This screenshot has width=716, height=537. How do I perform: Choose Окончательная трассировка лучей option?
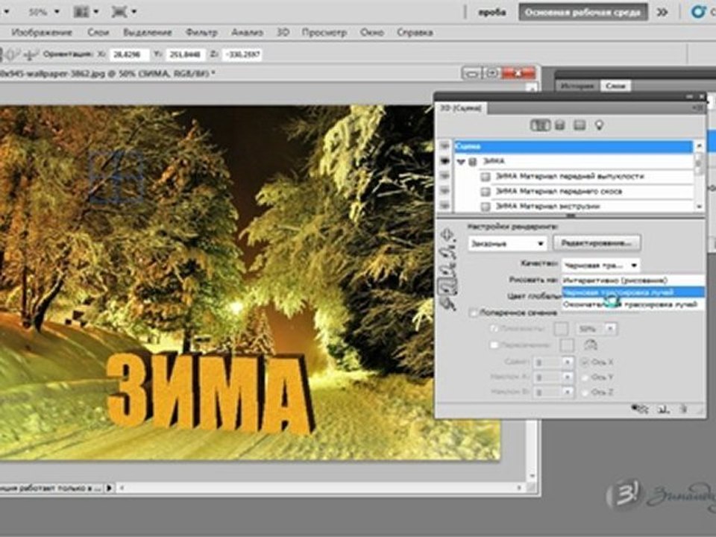click(633, 304)
